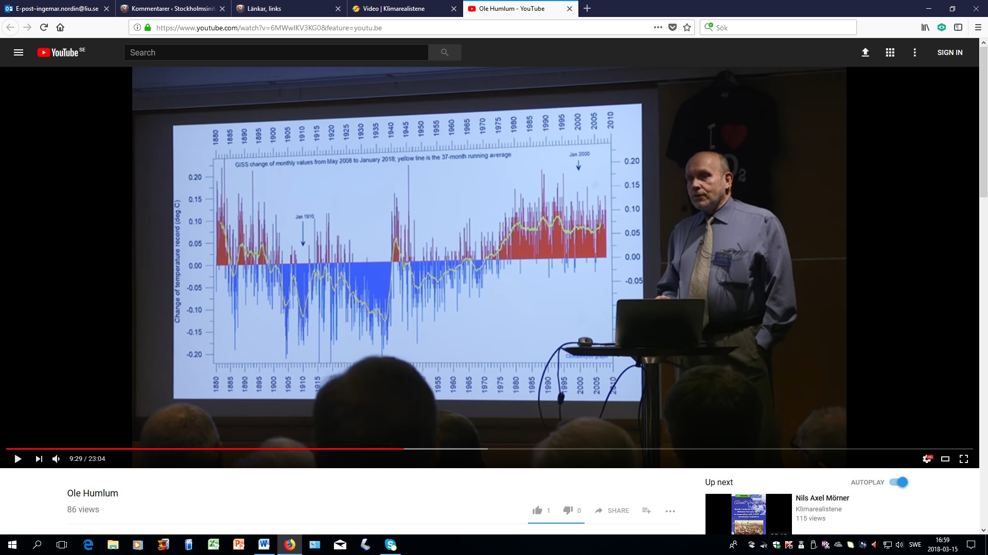Seek on the red video progress bar
This screenshot has height=555, width=988.
pos(205,449)
